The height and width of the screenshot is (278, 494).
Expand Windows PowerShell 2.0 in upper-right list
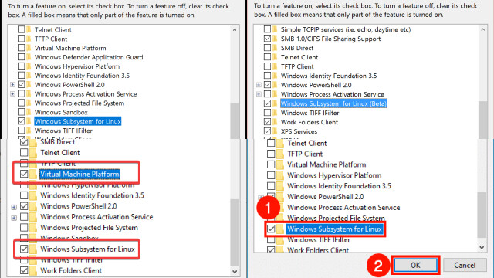[259, 85]
